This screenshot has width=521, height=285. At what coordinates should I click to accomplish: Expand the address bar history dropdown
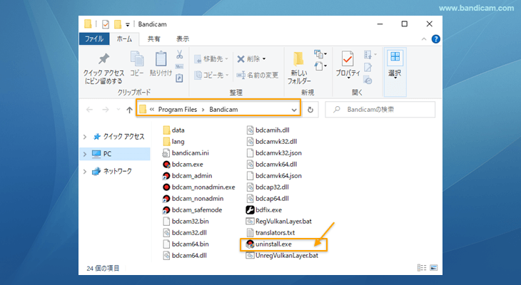click(294, 110)
